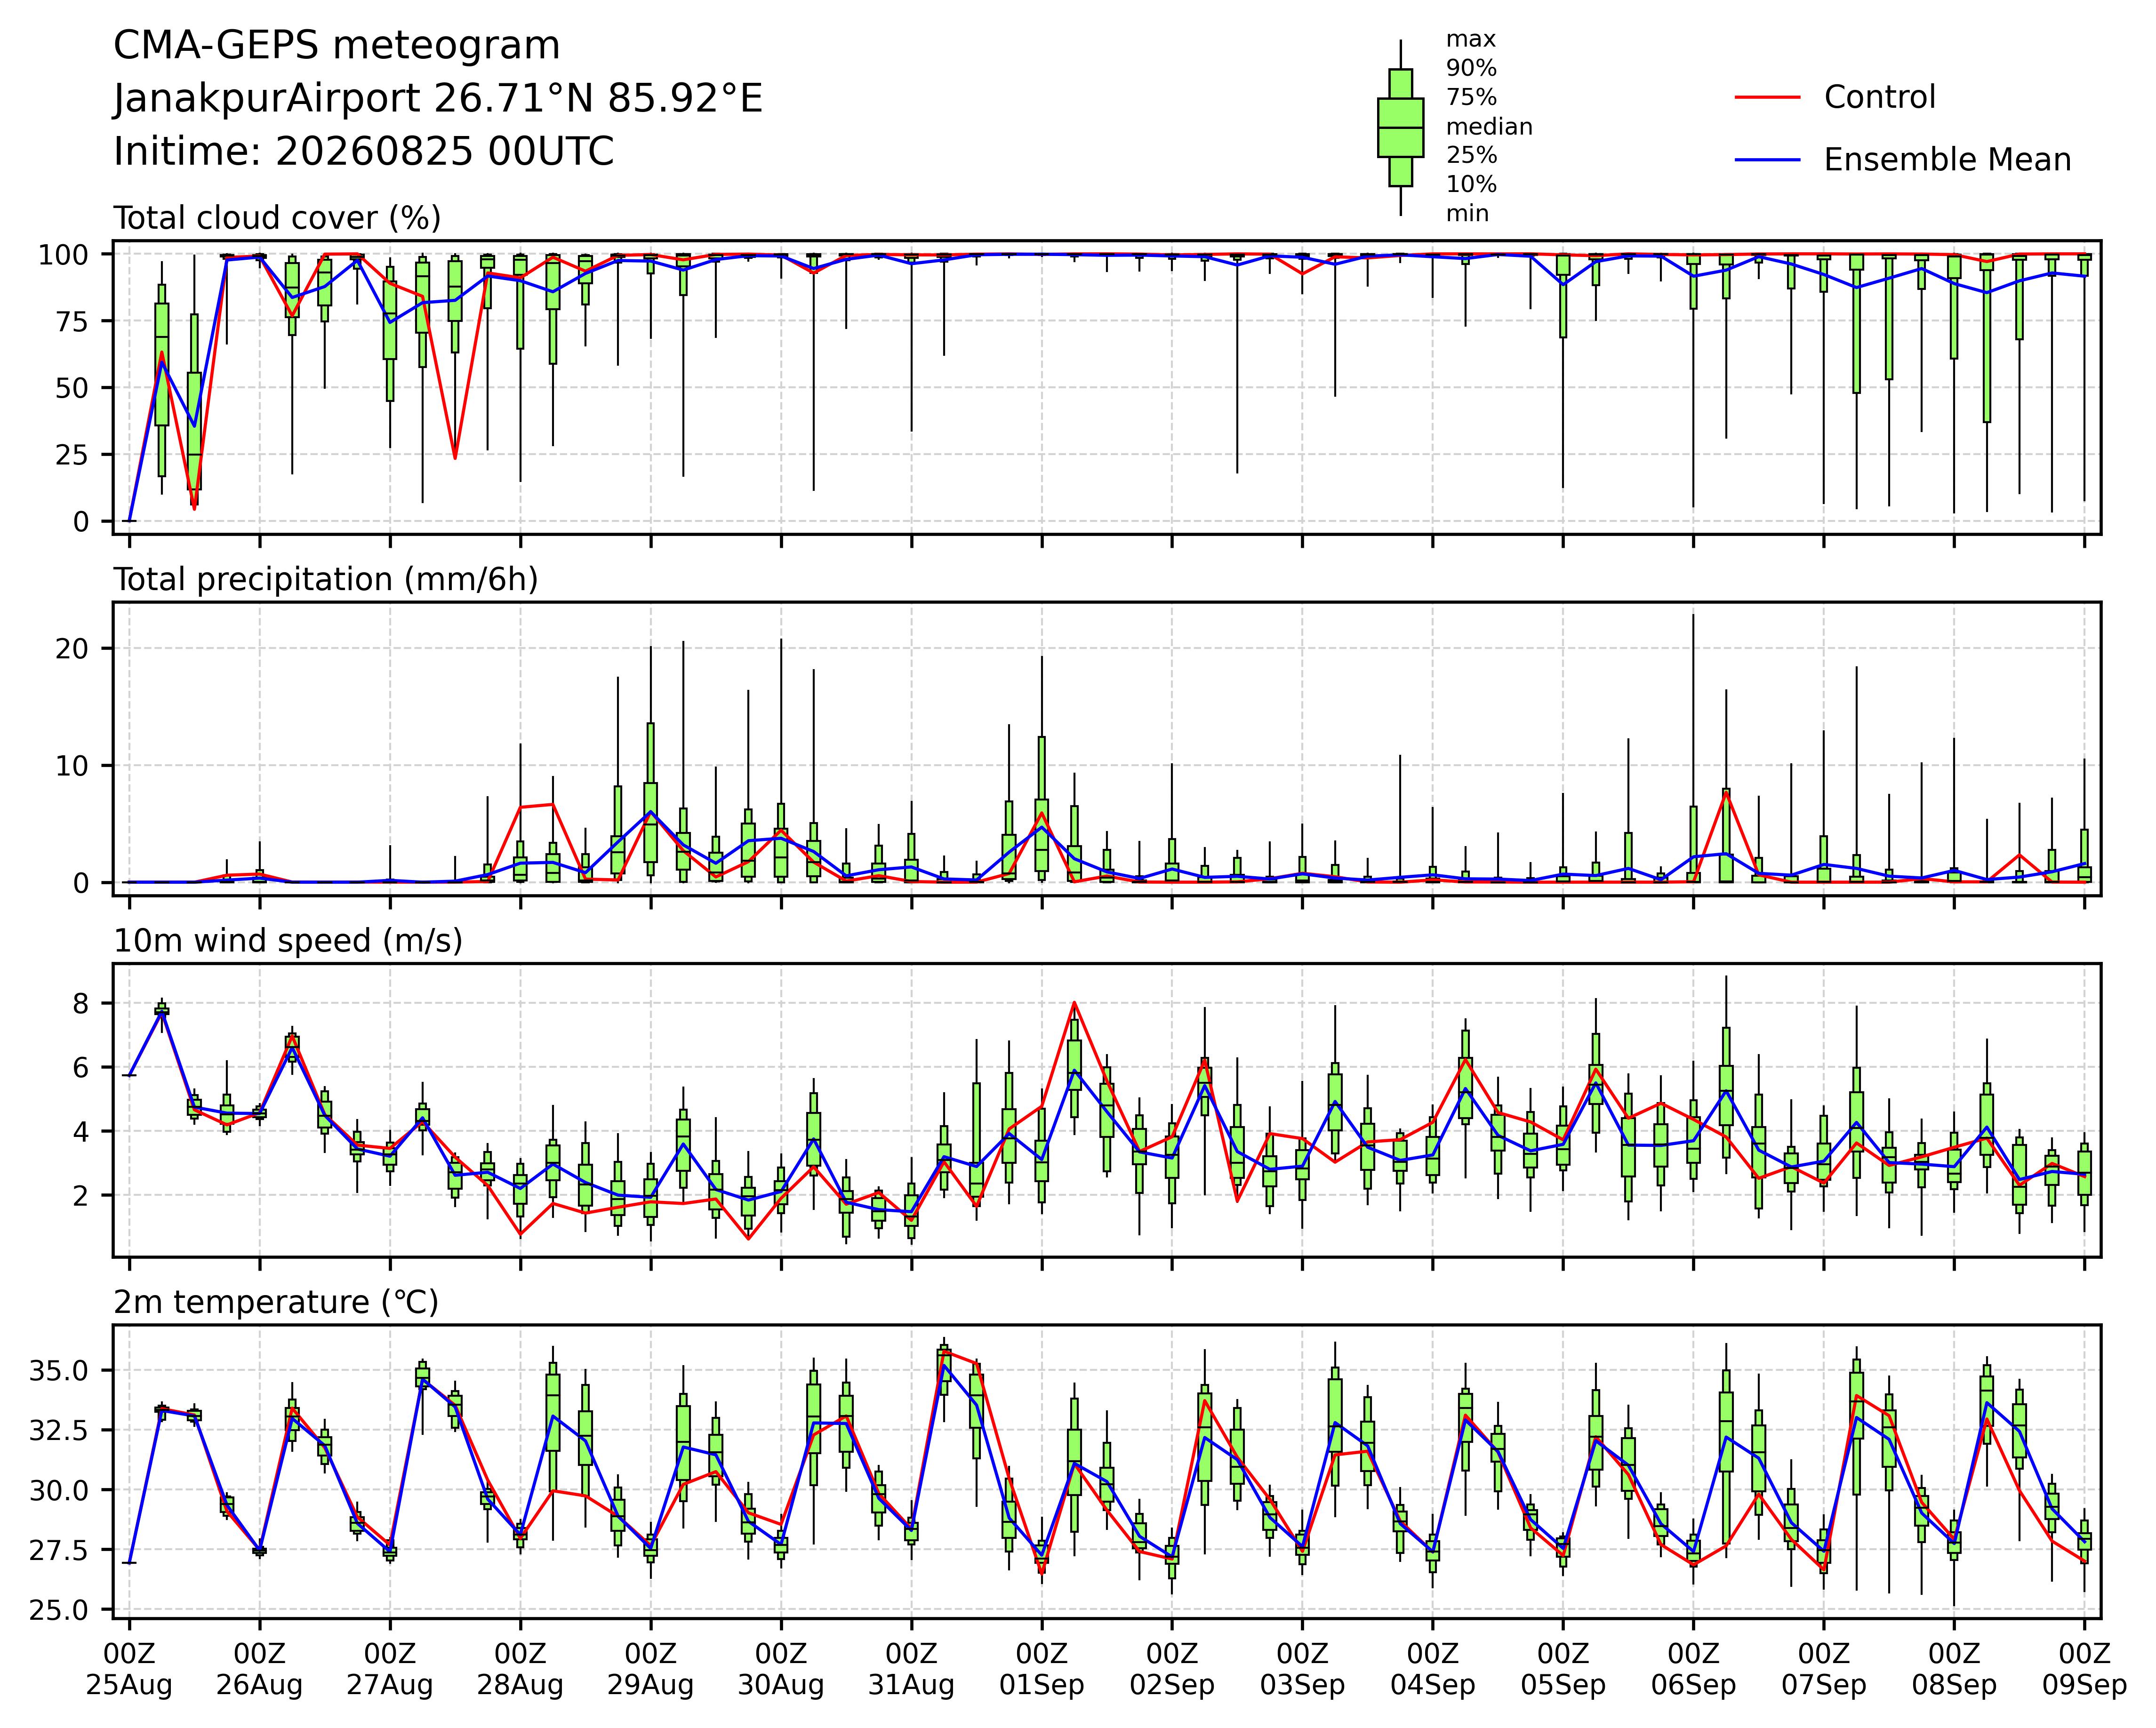Image resolution: width=2156 pixels, height=1728 pixels.
Task: Click the 10m wind speed (m/s) title
Action: coord(288,941)
